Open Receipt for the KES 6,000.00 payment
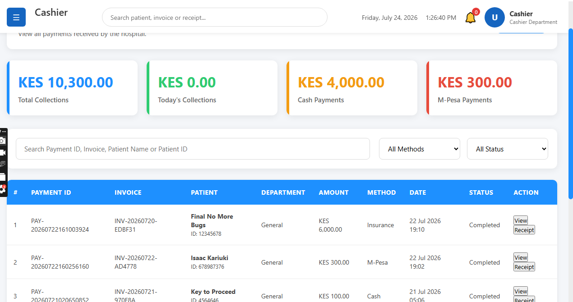The width and height of the screenshot is (573, 302). (524, 230)
